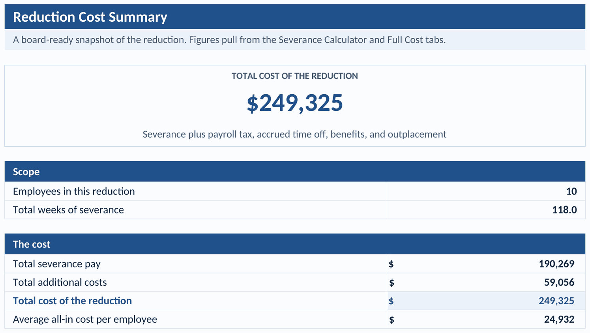
Task: Click the employee count value 10
Action: (571, 191)
